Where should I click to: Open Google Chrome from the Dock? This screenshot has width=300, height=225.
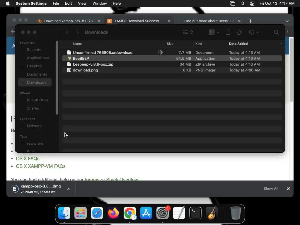130,213
